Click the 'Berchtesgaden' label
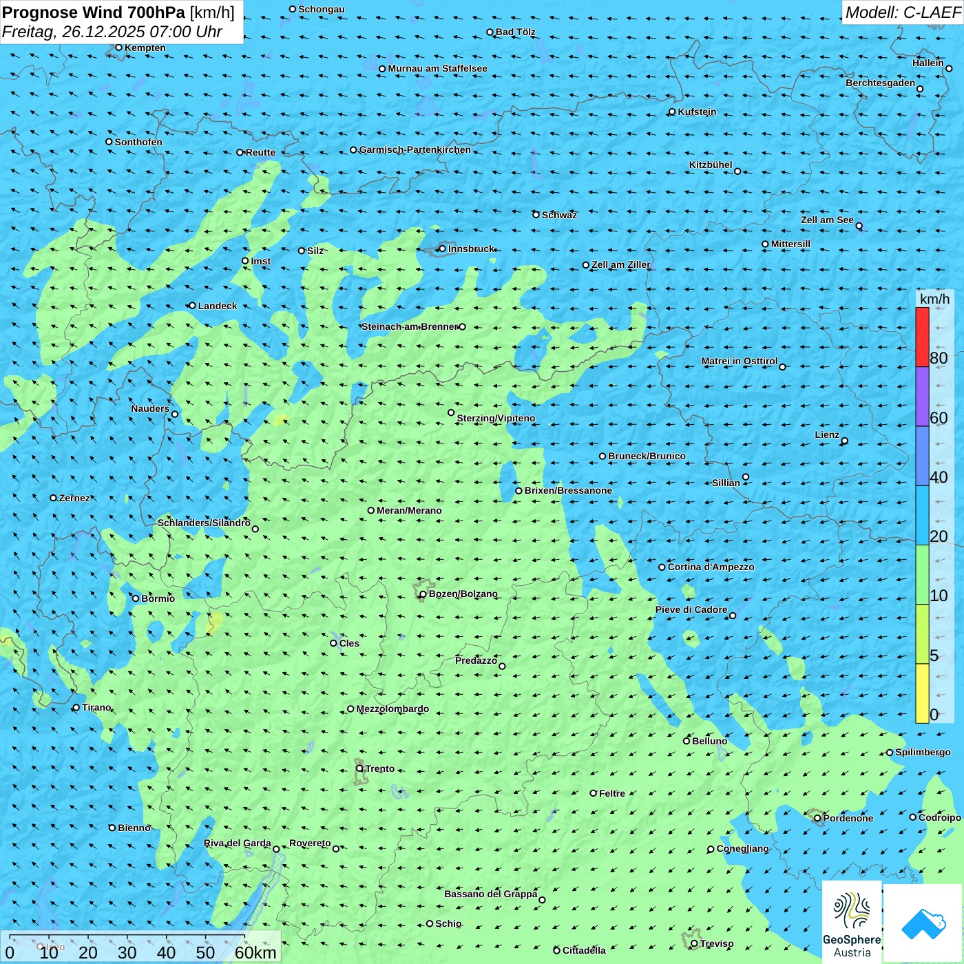Screen dimensions: 964x964 [x=881, y=83]
